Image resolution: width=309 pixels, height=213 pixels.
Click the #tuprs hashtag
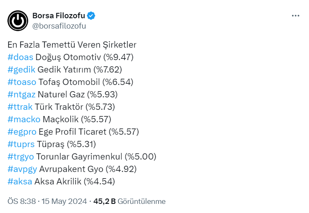(x=21, y=144)
